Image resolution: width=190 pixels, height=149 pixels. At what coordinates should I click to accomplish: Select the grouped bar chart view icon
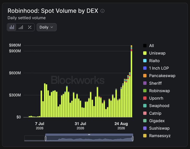pos(12,27)
